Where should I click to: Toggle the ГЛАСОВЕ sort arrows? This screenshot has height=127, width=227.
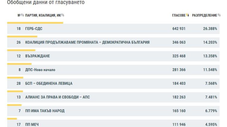(x=188, y=15)
